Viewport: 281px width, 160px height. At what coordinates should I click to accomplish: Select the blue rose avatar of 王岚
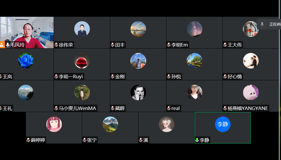[26, 61]
